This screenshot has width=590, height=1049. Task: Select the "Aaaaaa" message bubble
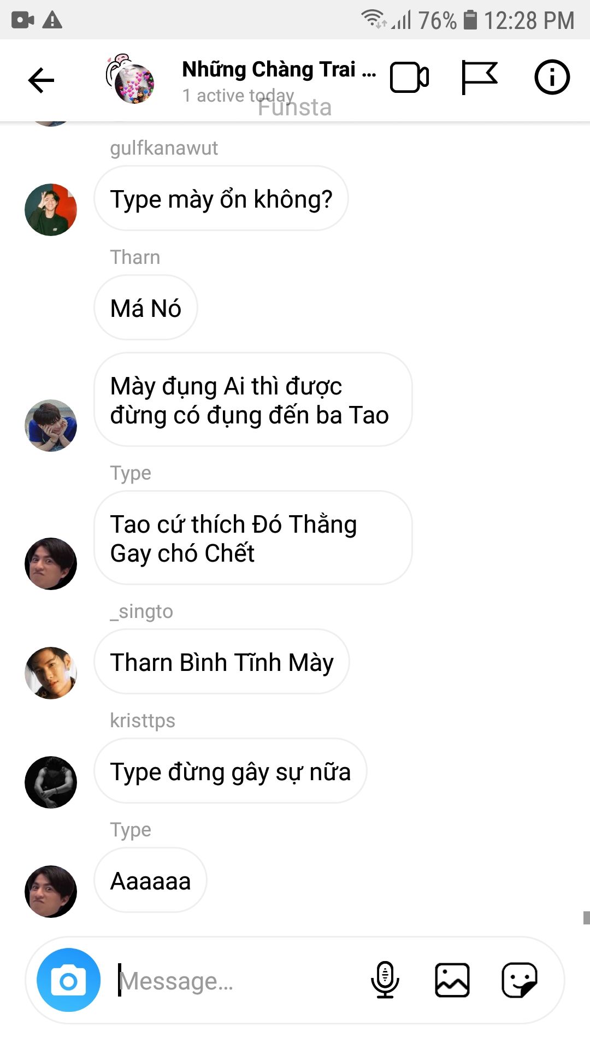coord(151,881)
